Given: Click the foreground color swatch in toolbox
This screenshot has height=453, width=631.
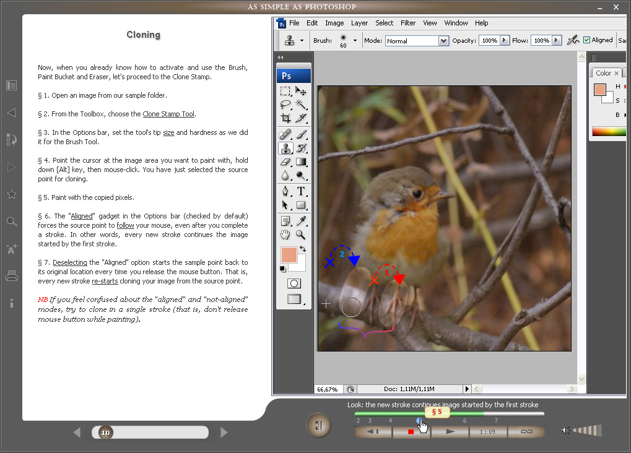Looking at the screenshot, I should 289,255.
